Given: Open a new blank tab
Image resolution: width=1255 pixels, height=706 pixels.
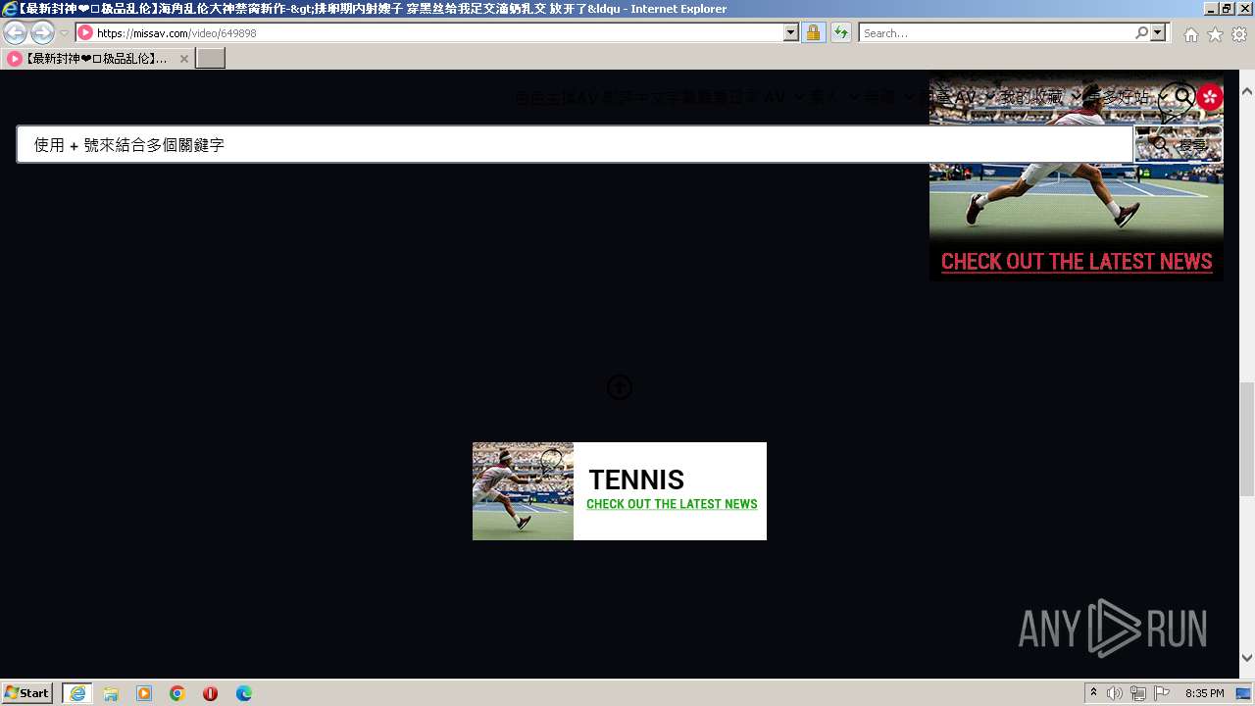Looking at the screenshot, I should click(x=211, y=59).
